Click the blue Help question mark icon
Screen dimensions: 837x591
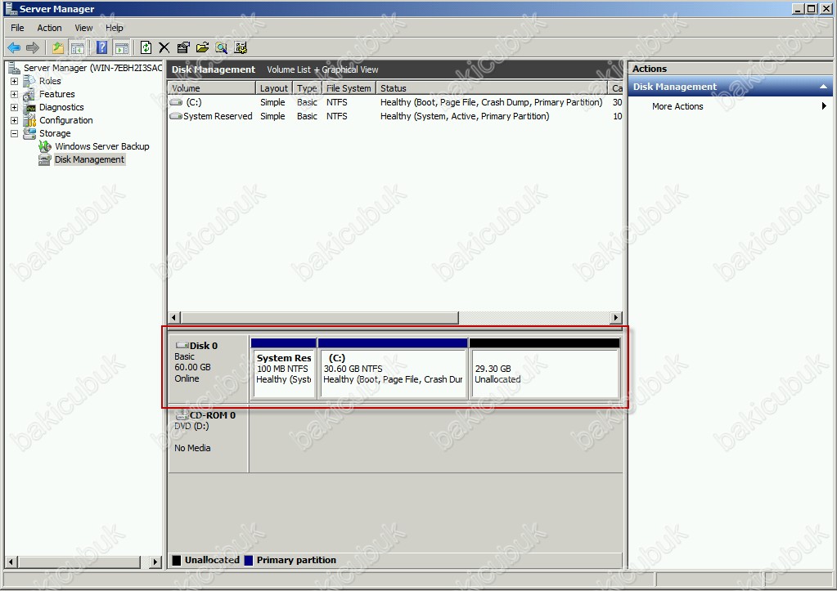[x=102, y=48]
